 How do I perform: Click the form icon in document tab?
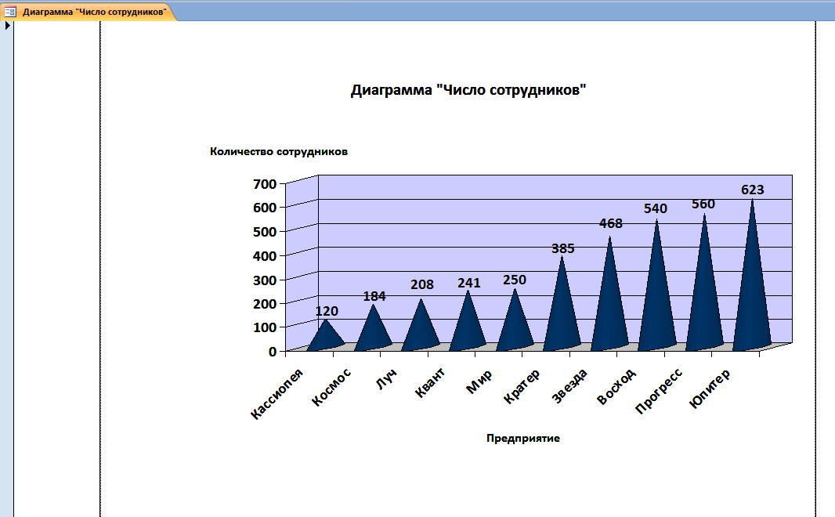tap(10, 11)
